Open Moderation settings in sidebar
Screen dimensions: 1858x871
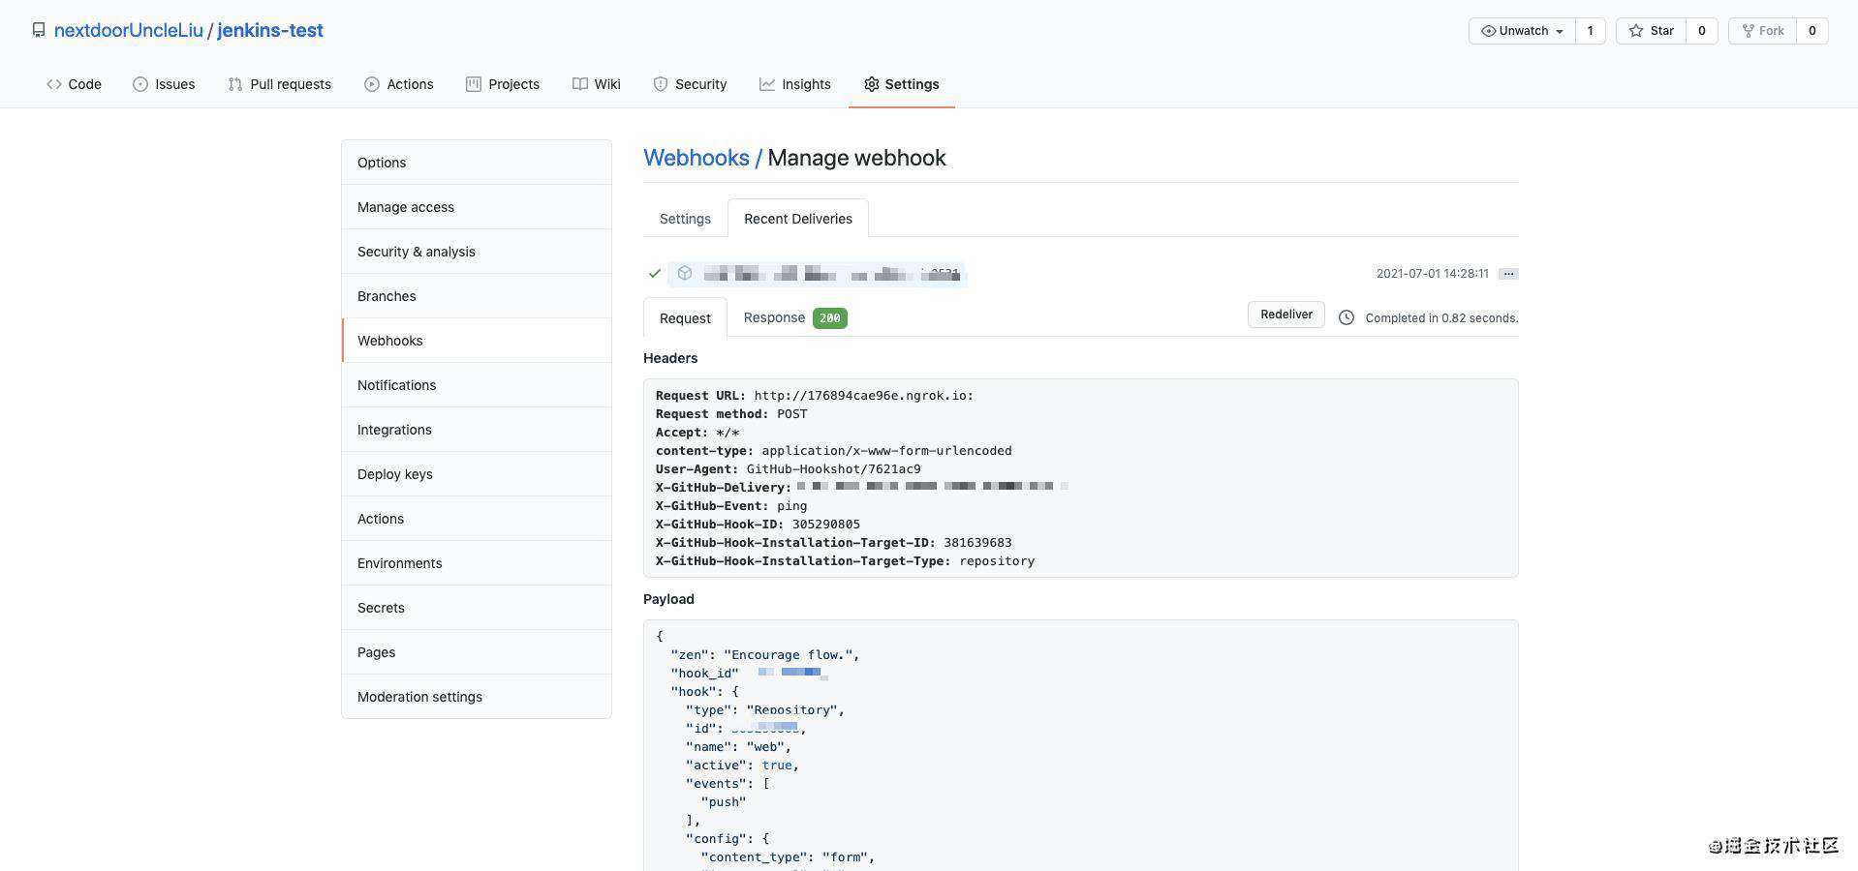(x=477, y=697)
